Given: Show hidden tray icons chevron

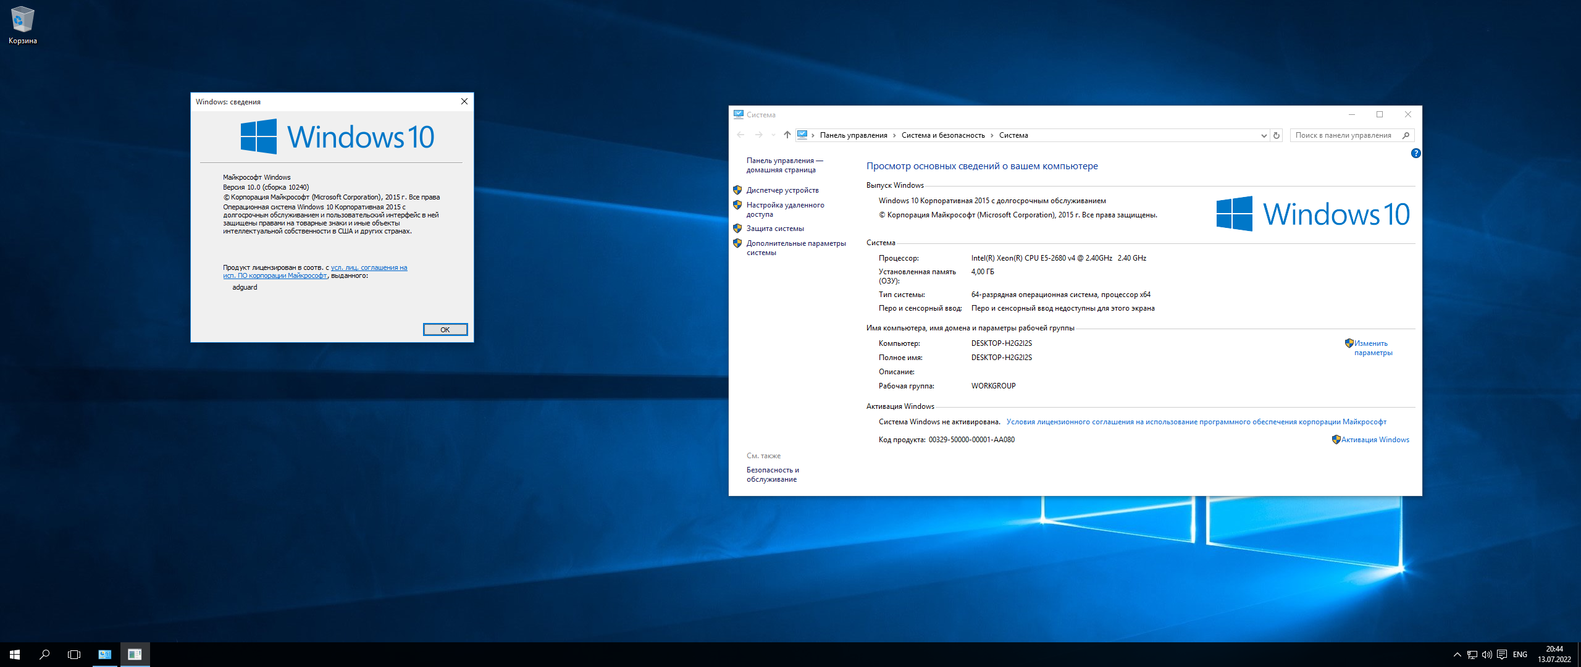Looking at the screenshot, I should click(1457, 655).
